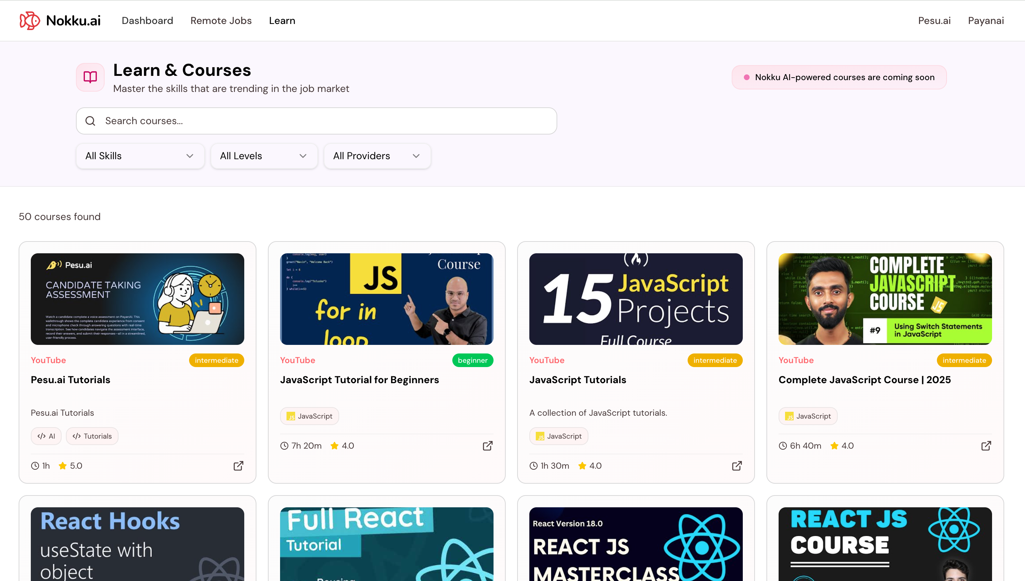
Task: Click the AI skill tag
Action: (x=46, y=436)
